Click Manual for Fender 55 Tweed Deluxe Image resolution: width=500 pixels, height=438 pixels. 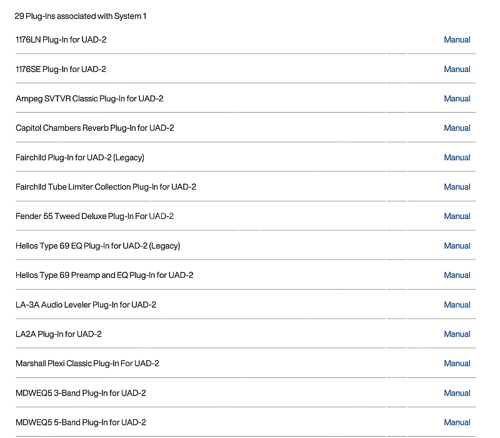tap(457, 216)
